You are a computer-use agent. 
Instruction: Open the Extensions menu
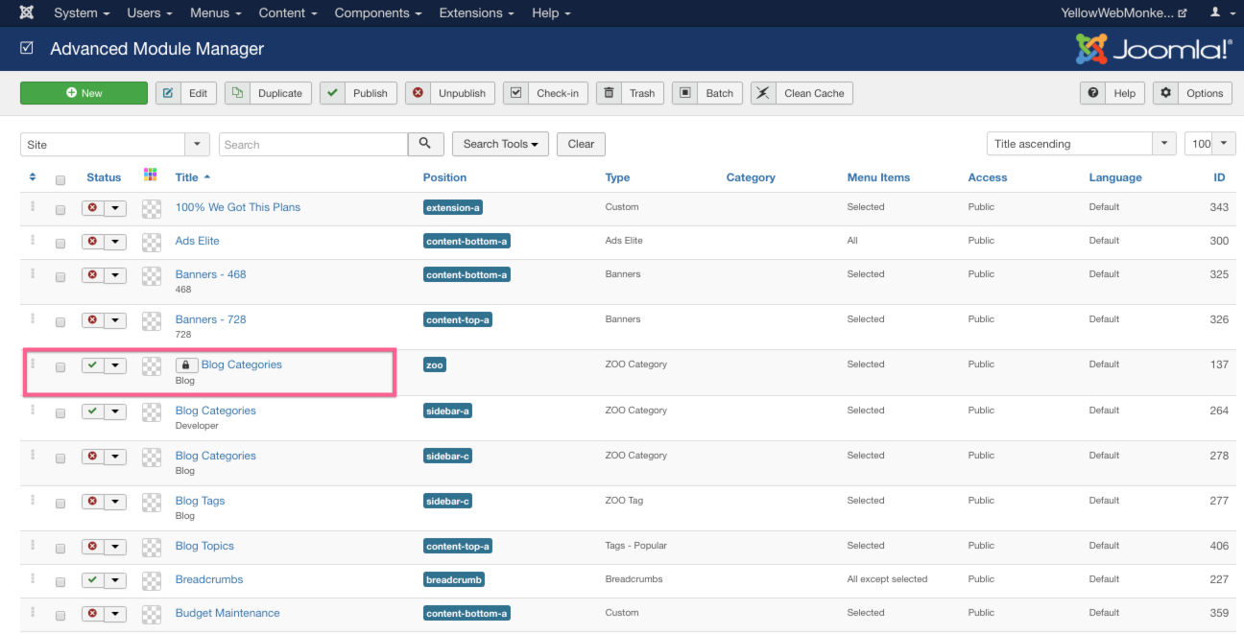(x=476, y=13)
